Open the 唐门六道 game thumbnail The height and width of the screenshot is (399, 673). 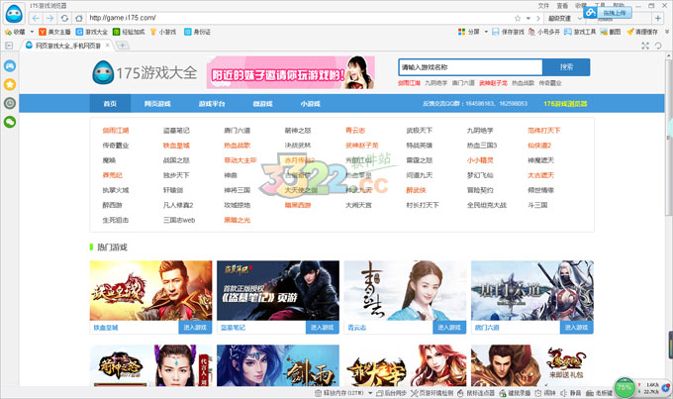(532, 290)
